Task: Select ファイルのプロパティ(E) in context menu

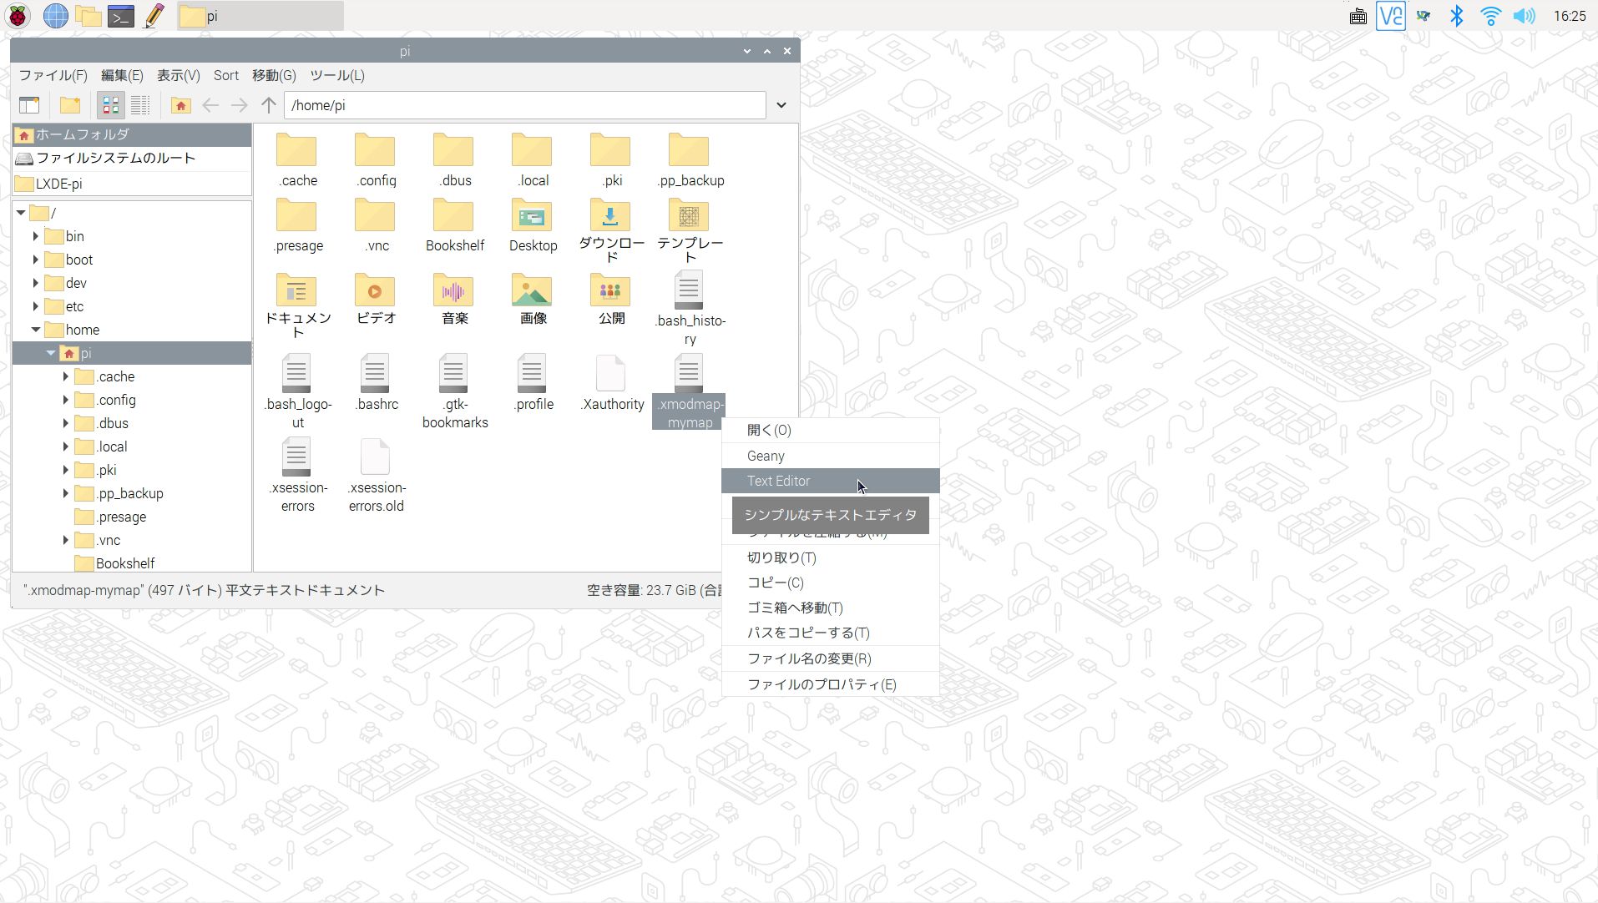Action: 821,684
